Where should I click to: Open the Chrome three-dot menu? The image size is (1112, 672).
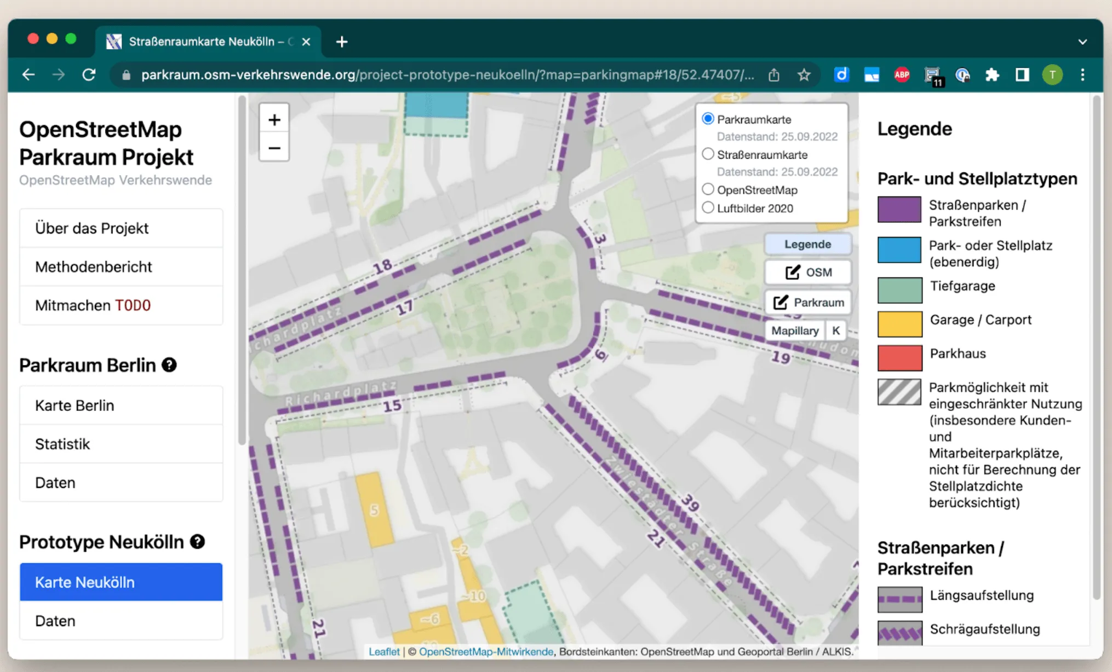point(1082,75)
